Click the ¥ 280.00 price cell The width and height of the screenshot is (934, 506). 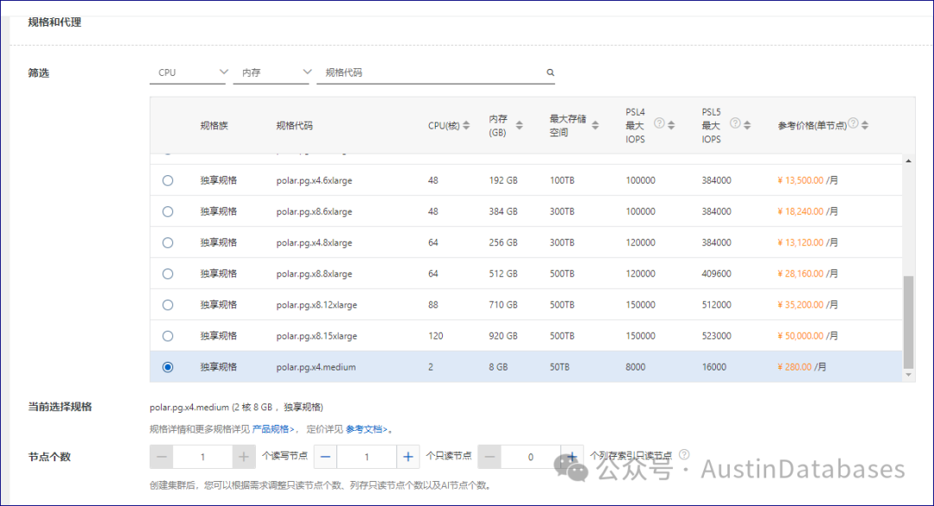(802, 368)
